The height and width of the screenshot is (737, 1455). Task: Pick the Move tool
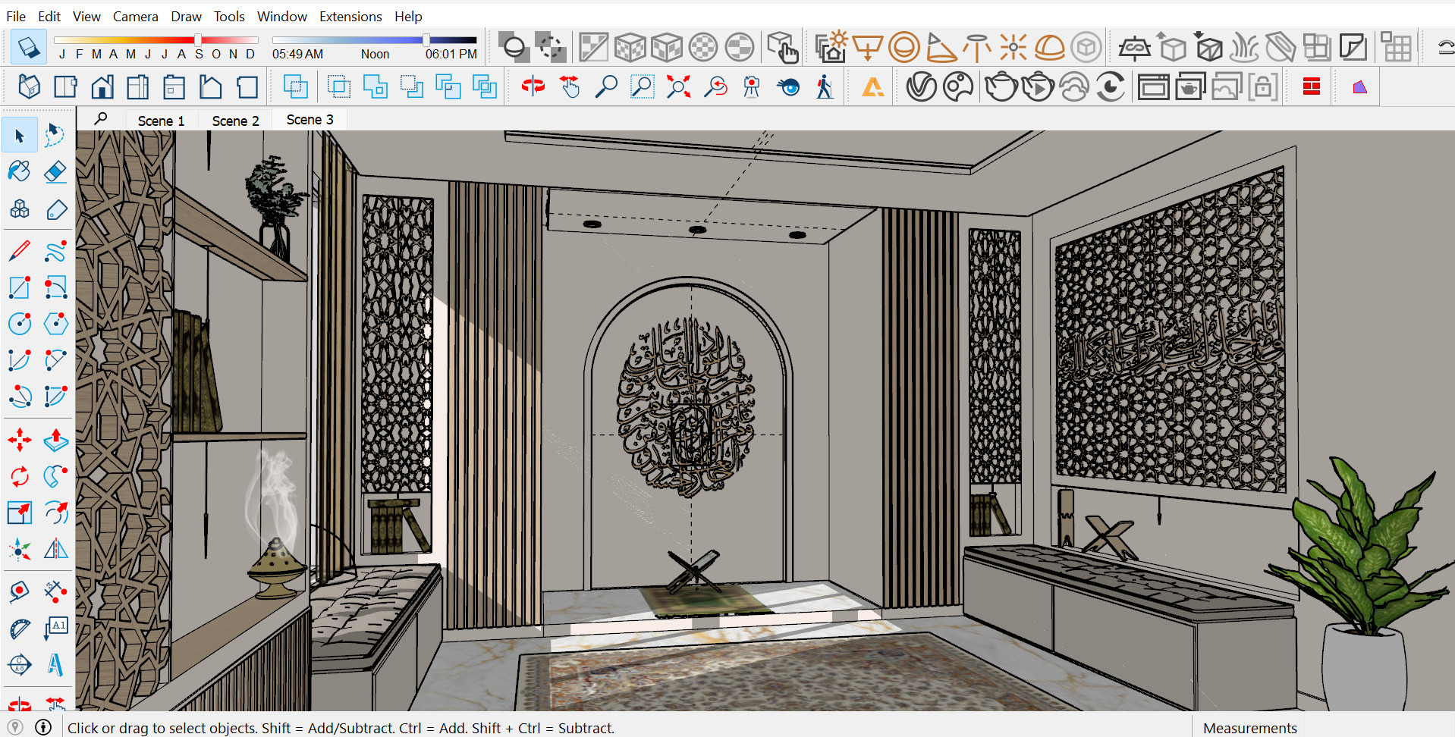tap(20, 439)
